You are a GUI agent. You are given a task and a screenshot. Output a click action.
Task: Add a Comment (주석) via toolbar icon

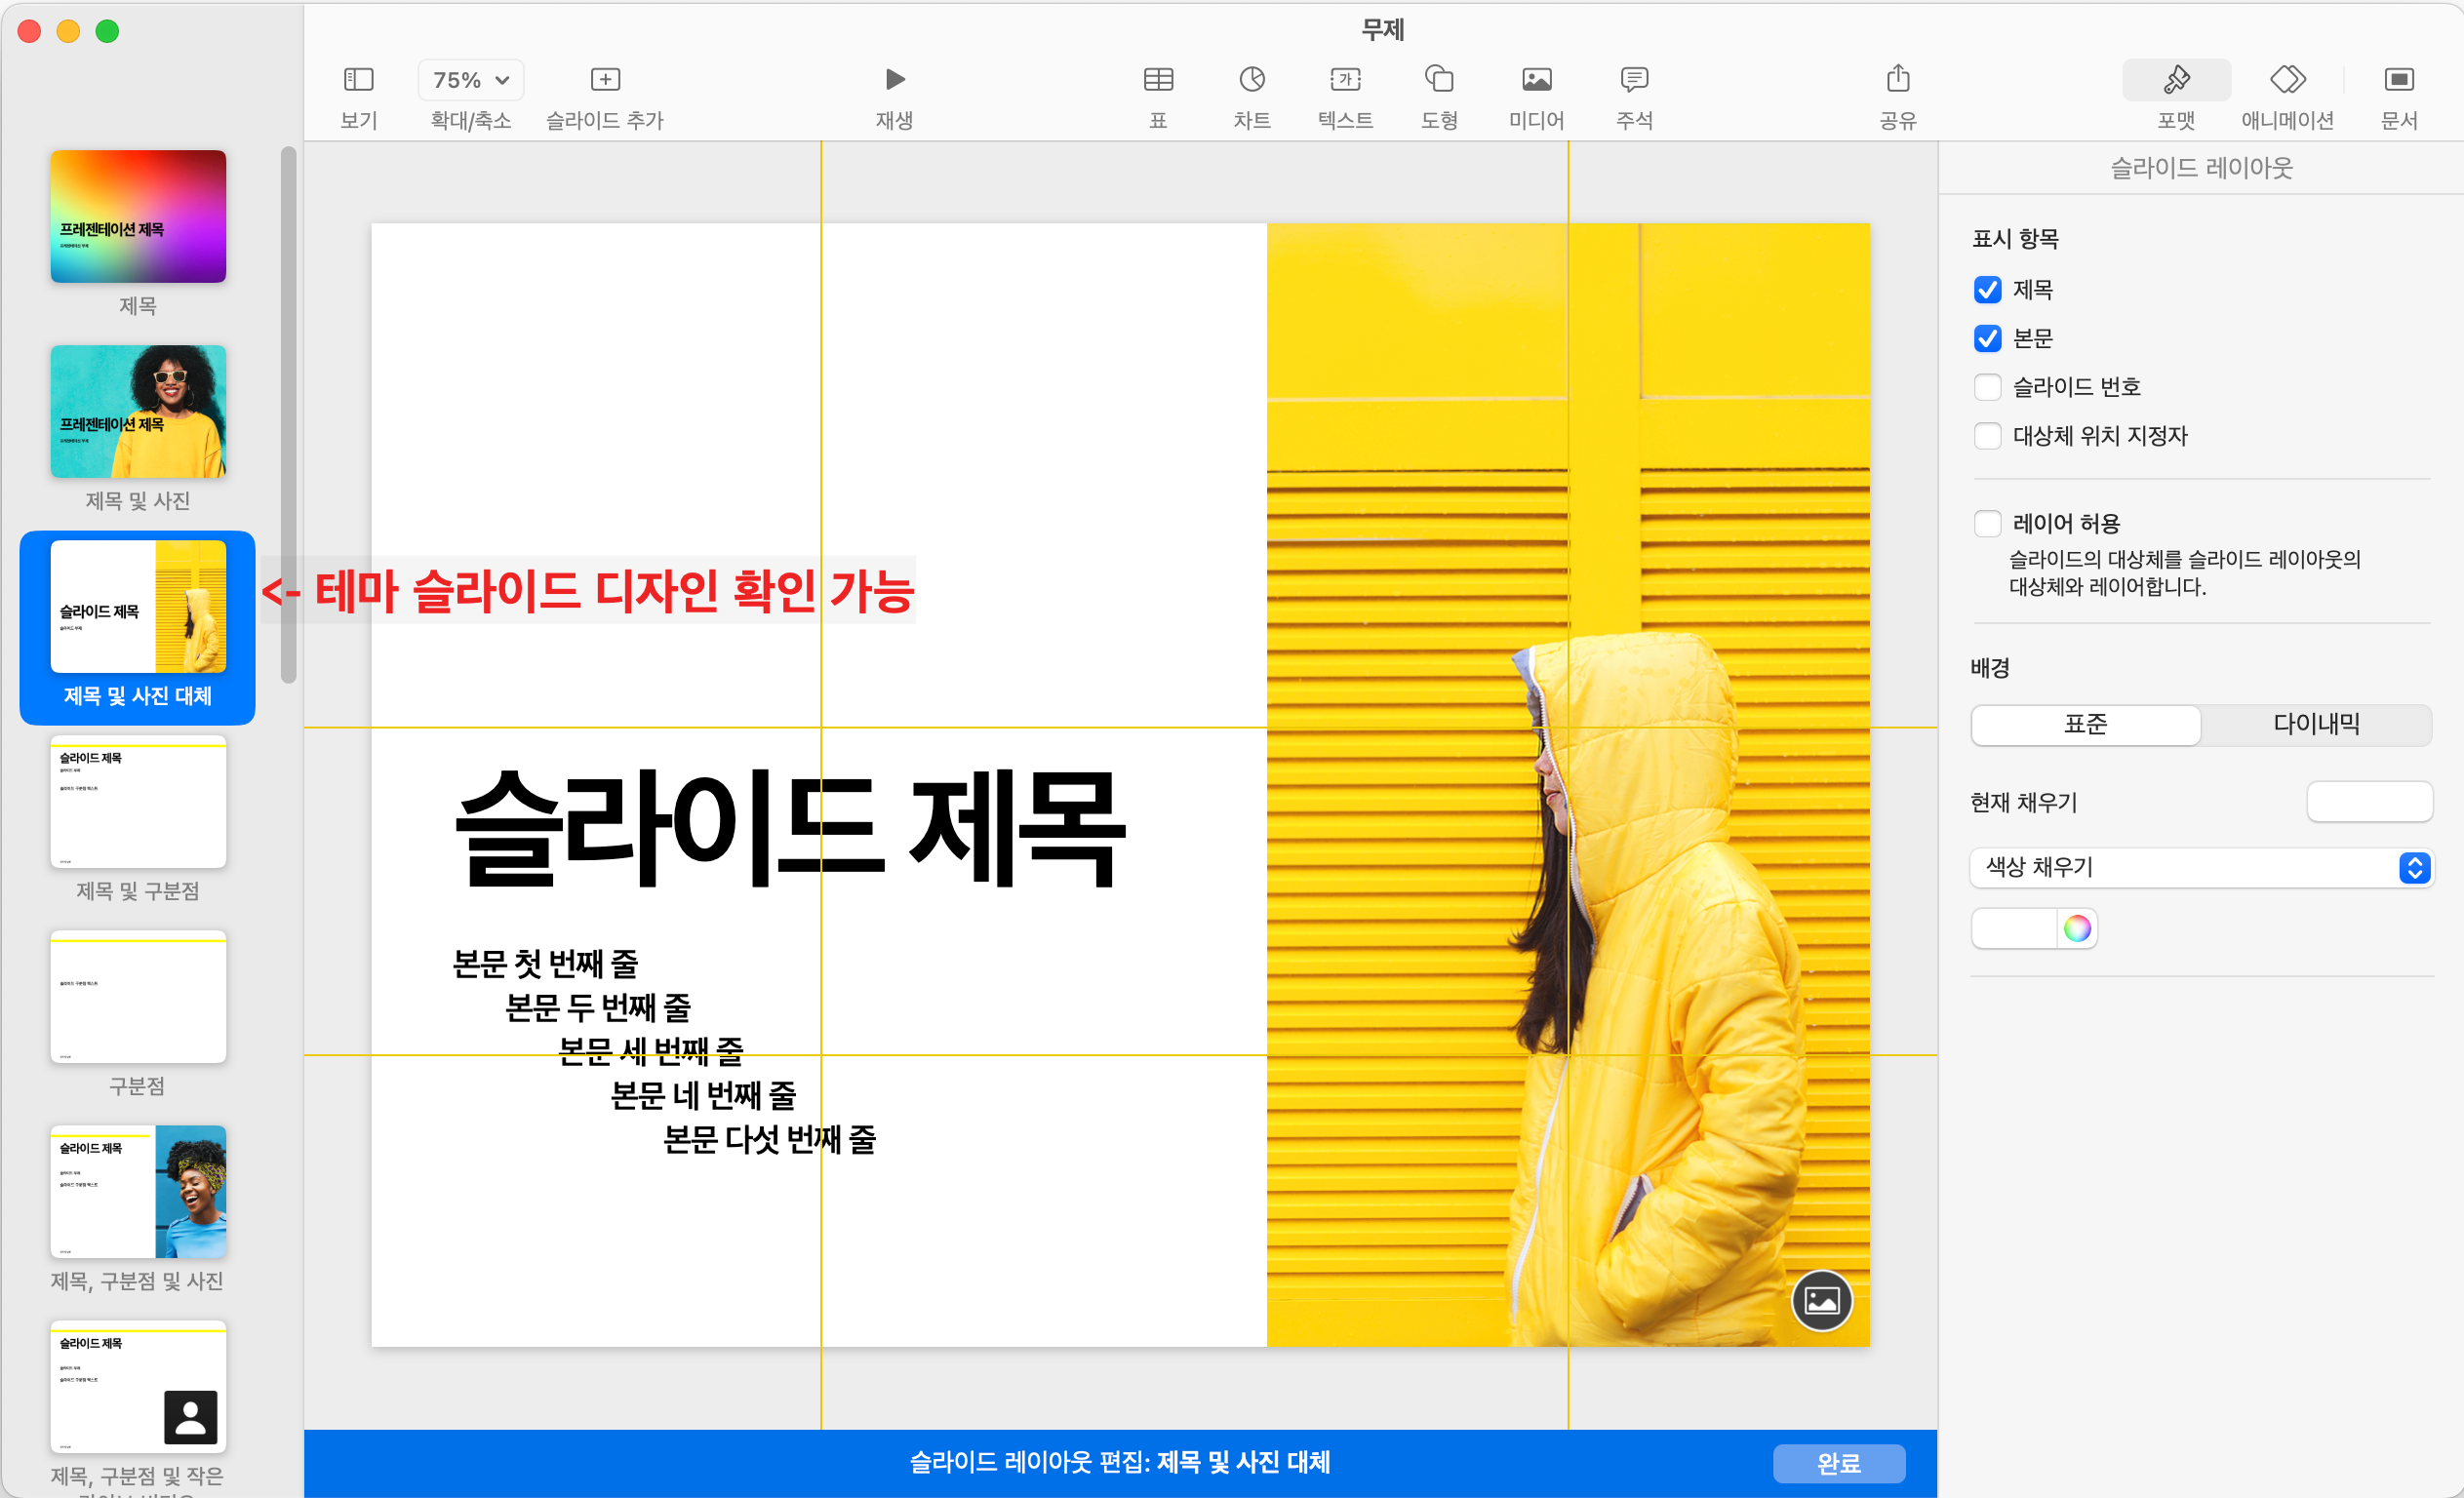tap(1634, 79)
